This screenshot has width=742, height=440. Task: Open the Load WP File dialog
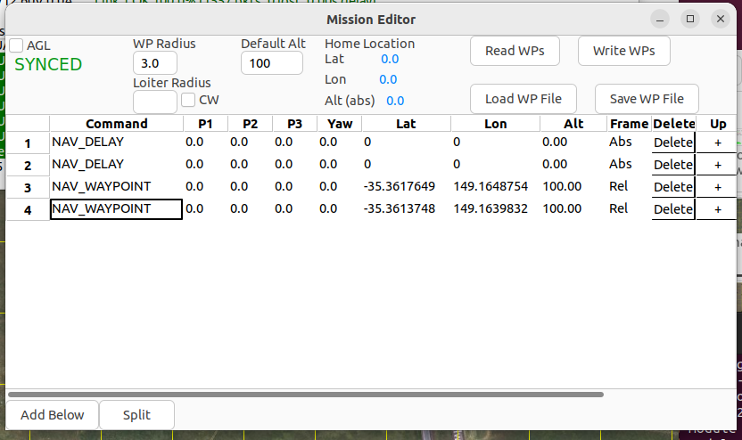point(523,99)
